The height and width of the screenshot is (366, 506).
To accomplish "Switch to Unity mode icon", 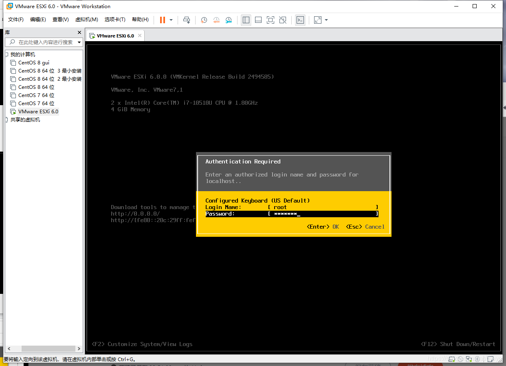I will pyautogui.click(x=283, y=20).
